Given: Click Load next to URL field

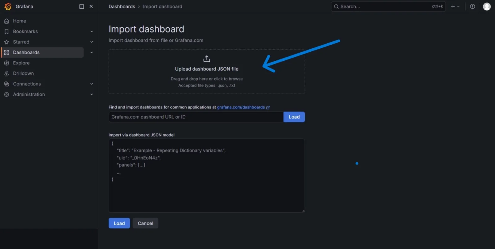Looking at the screenshot, I should tap(294, 117).
